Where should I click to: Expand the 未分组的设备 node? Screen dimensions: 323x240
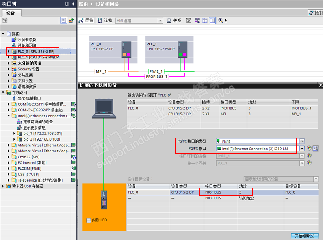(x=9, y=63)
